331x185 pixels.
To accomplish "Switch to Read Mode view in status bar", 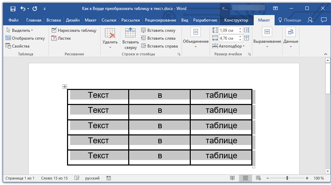I will [233, 178].
